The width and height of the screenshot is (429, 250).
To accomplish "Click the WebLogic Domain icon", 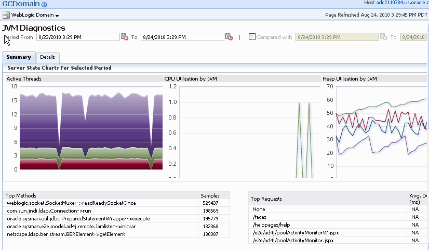I will pos(6,15).
